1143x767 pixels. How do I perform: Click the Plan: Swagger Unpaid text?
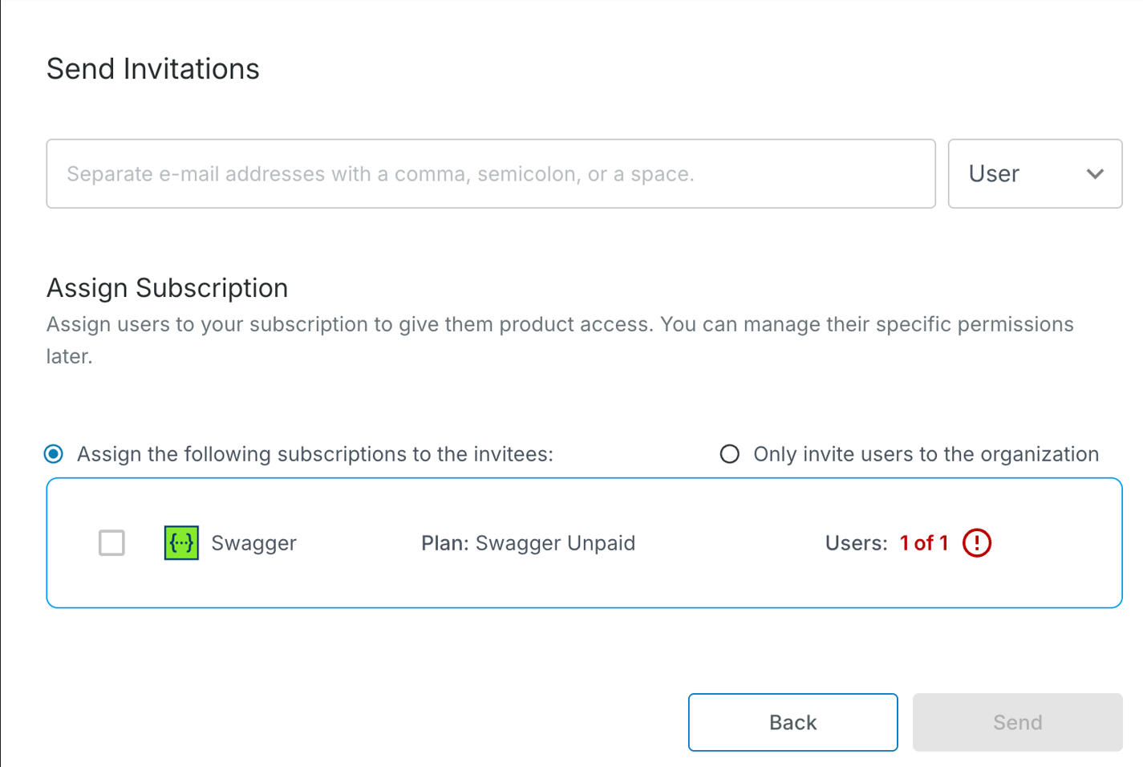528,543
